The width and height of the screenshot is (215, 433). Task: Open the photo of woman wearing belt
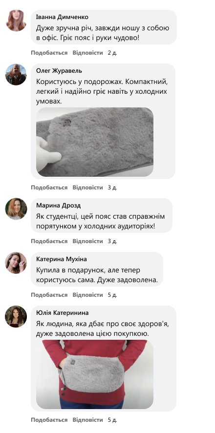click(x=95, y=374)
